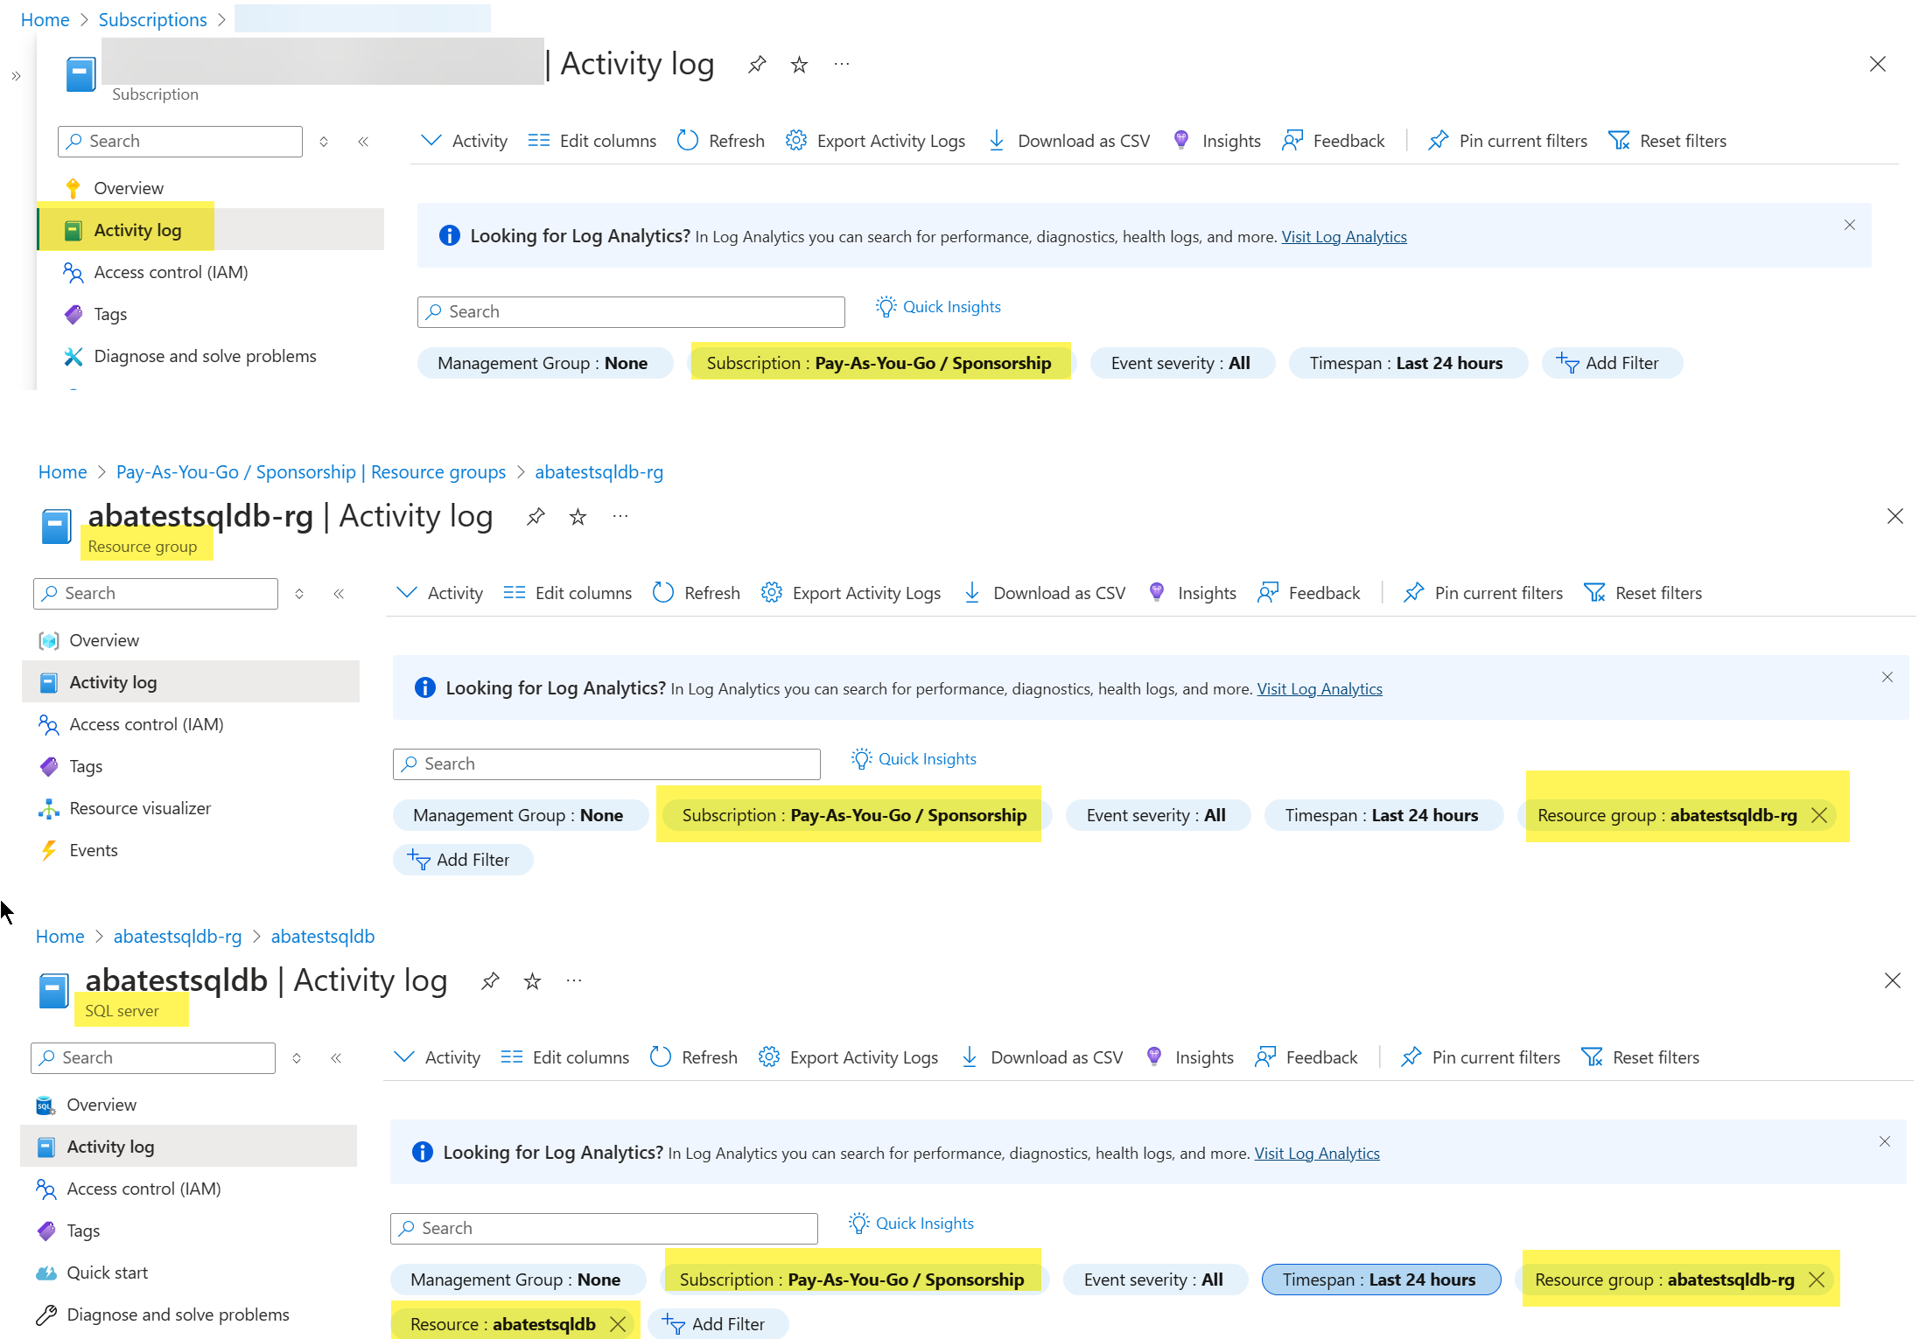
Task: Click the Search box in subscription activity log
Action: [x=630, y=312]
